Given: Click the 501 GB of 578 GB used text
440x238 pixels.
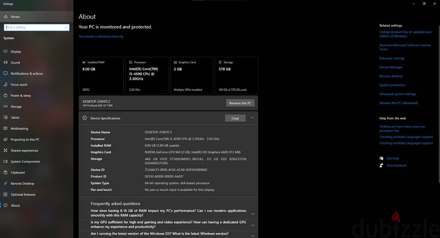Looking at the screenshot, I should pos(232,90).
